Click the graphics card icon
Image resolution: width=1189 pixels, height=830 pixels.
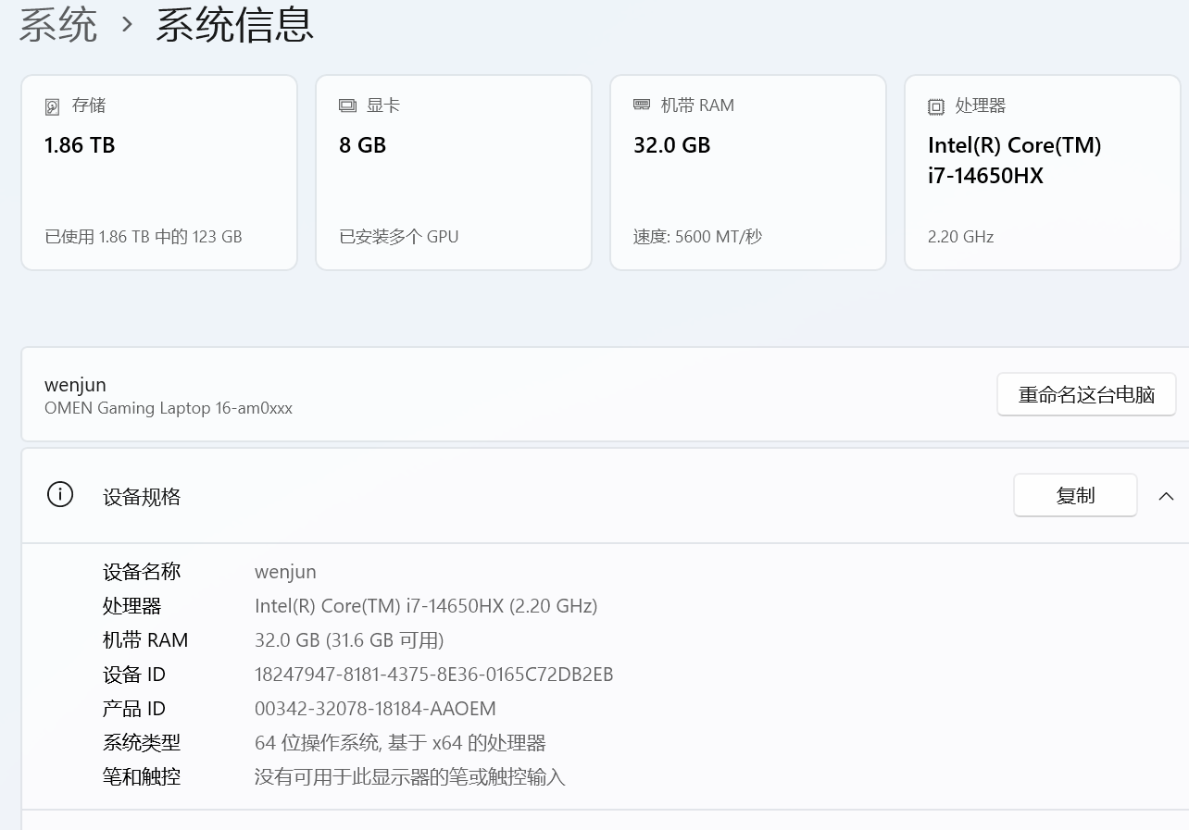pyautogui.click(x=347, y=106)
